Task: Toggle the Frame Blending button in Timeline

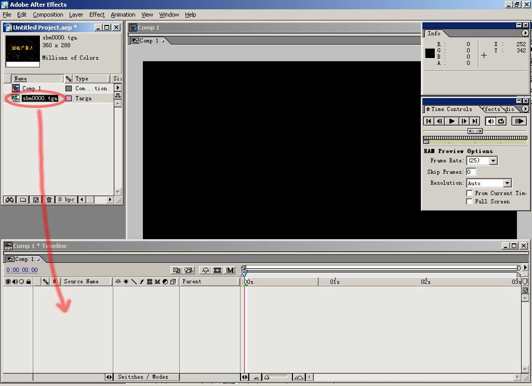Action: (218, 270)
